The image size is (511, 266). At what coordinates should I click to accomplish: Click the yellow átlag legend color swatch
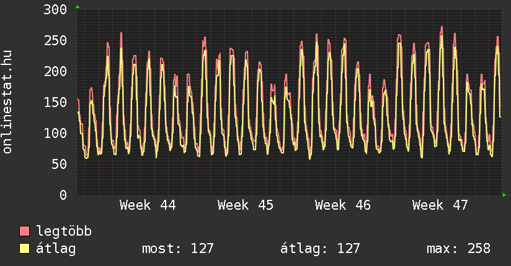(24, 249)
